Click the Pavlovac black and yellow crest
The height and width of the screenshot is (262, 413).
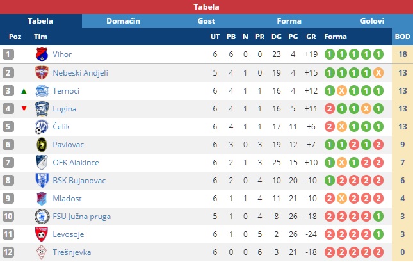pos(42,145)
